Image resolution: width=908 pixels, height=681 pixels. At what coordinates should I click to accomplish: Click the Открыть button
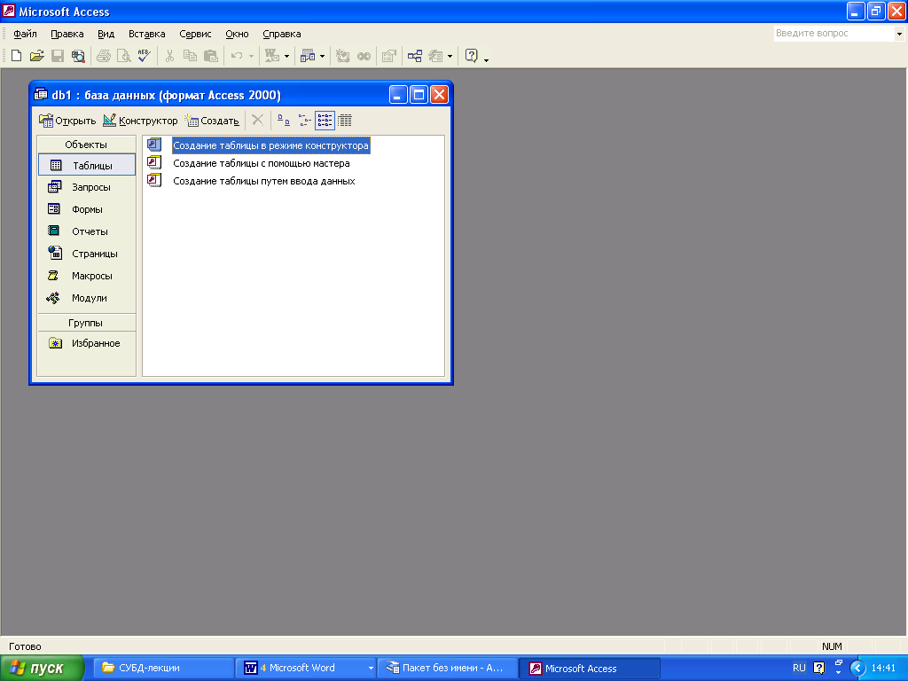click(x=67, y=121)
